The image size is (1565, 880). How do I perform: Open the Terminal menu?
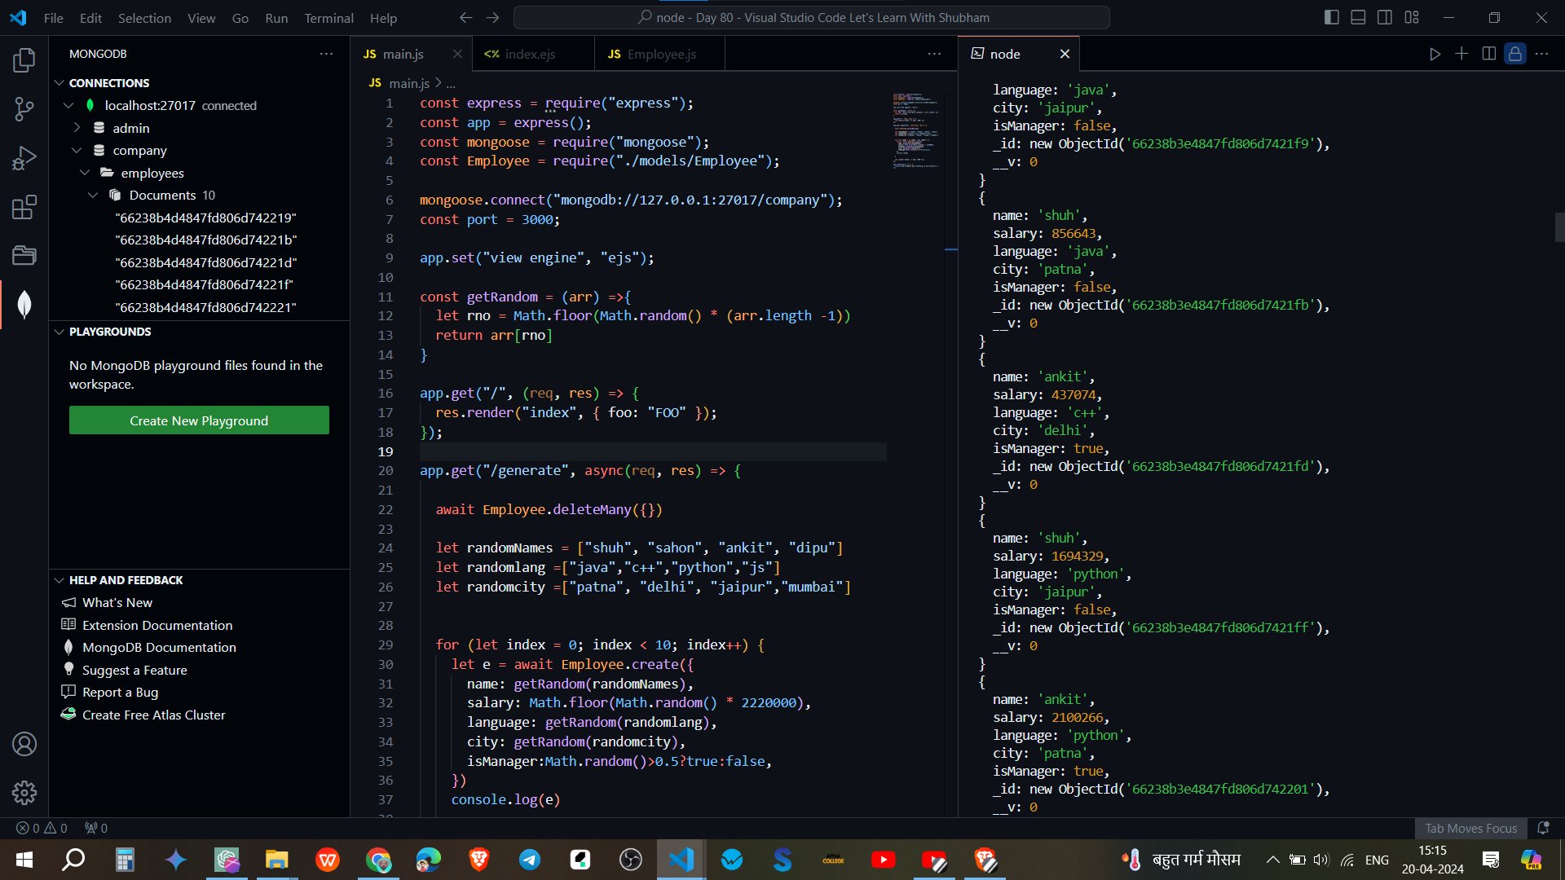pyautogui.click(x=328, y=18)
